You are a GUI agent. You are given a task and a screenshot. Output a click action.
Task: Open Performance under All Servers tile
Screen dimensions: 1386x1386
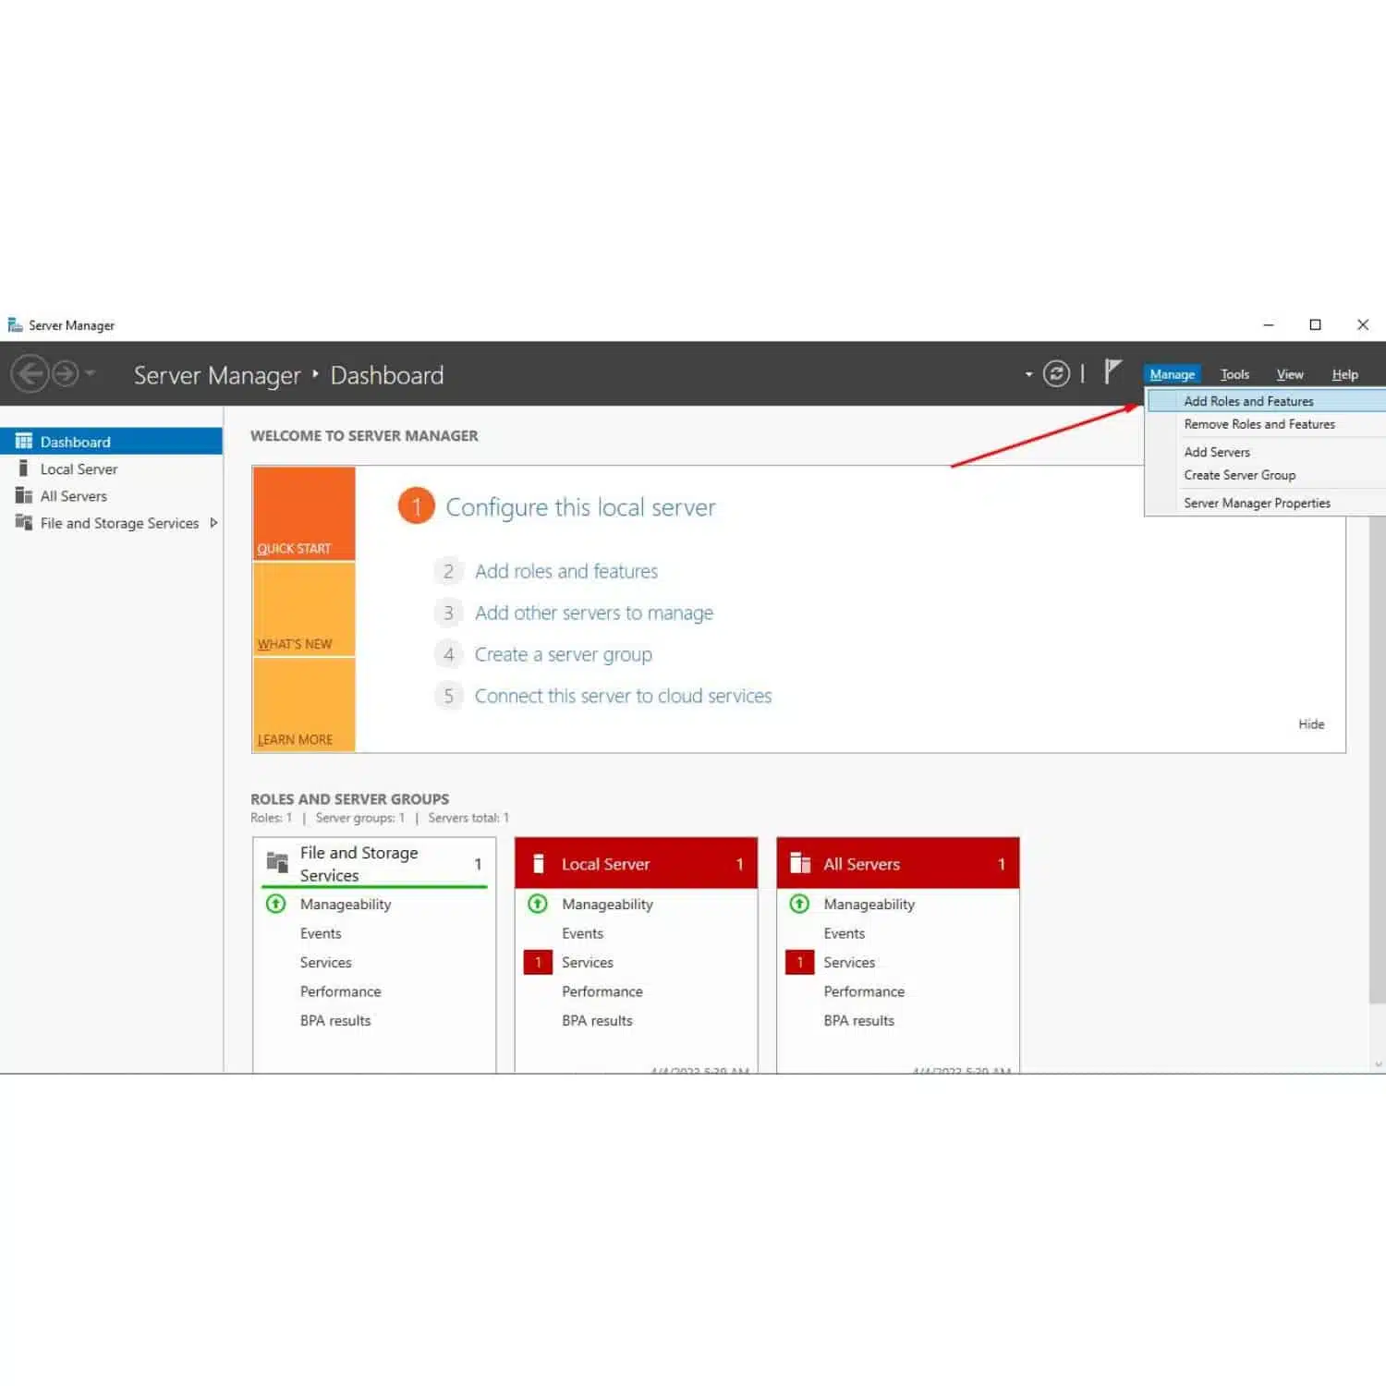coord(864,991)
